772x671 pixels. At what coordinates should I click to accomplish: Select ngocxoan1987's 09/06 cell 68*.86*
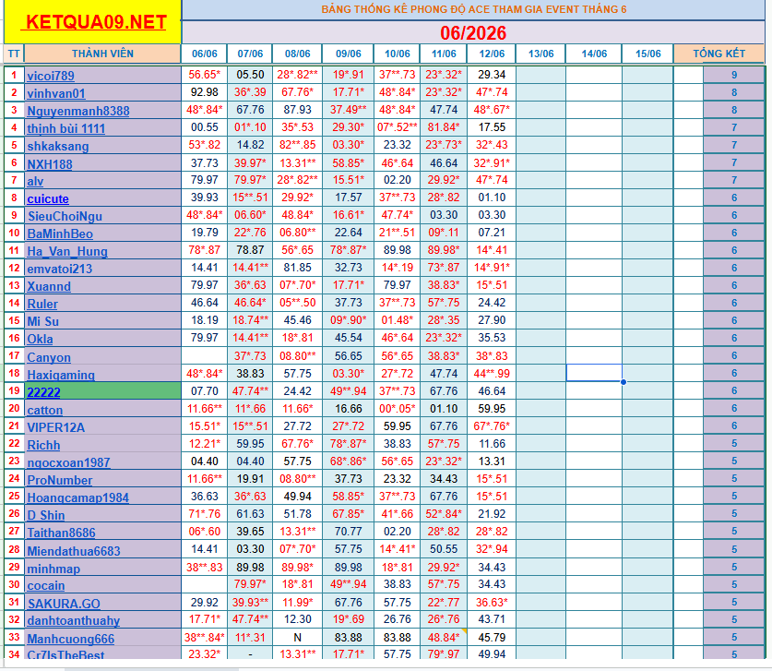348,461
